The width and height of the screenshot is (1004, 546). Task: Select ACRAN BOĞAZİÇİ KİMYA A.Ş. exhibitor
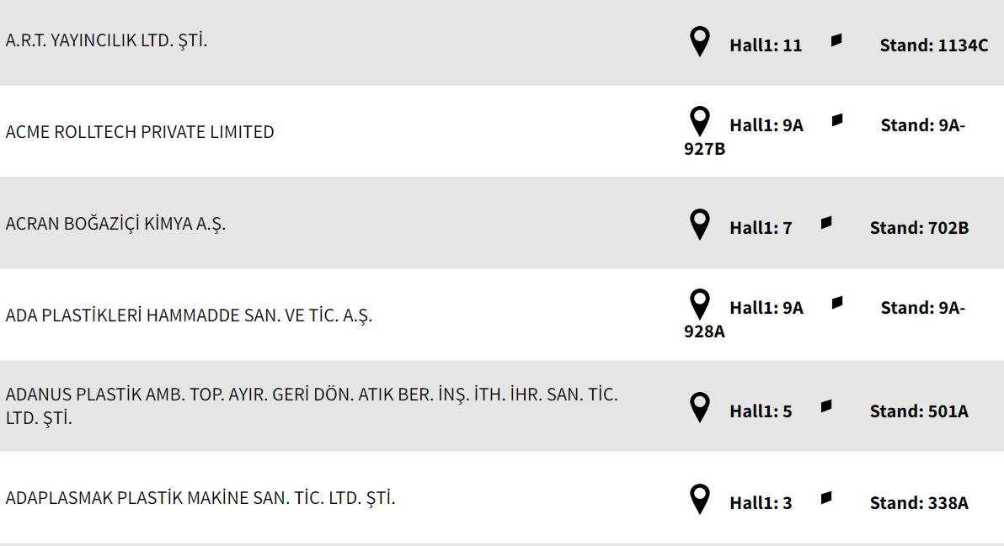pos(115,224)
